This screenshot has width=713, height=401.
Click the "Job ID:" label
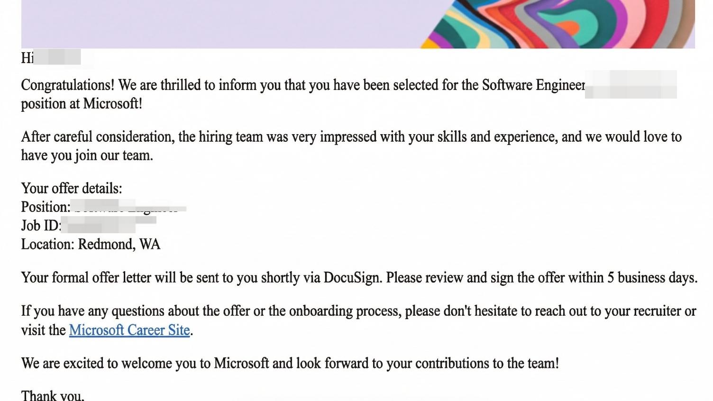[41, 226]
